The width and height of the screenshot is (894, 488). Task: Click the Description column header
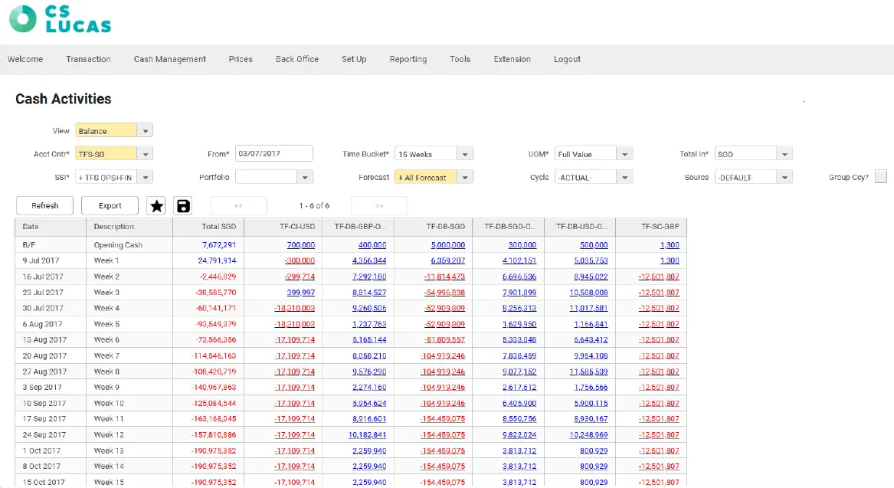(129, 227)
